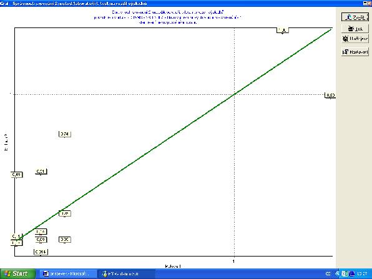The height and width of the screenshot is (279, 372).
Task: Click the printer icon on Tisk button
Action: (351, 29)
